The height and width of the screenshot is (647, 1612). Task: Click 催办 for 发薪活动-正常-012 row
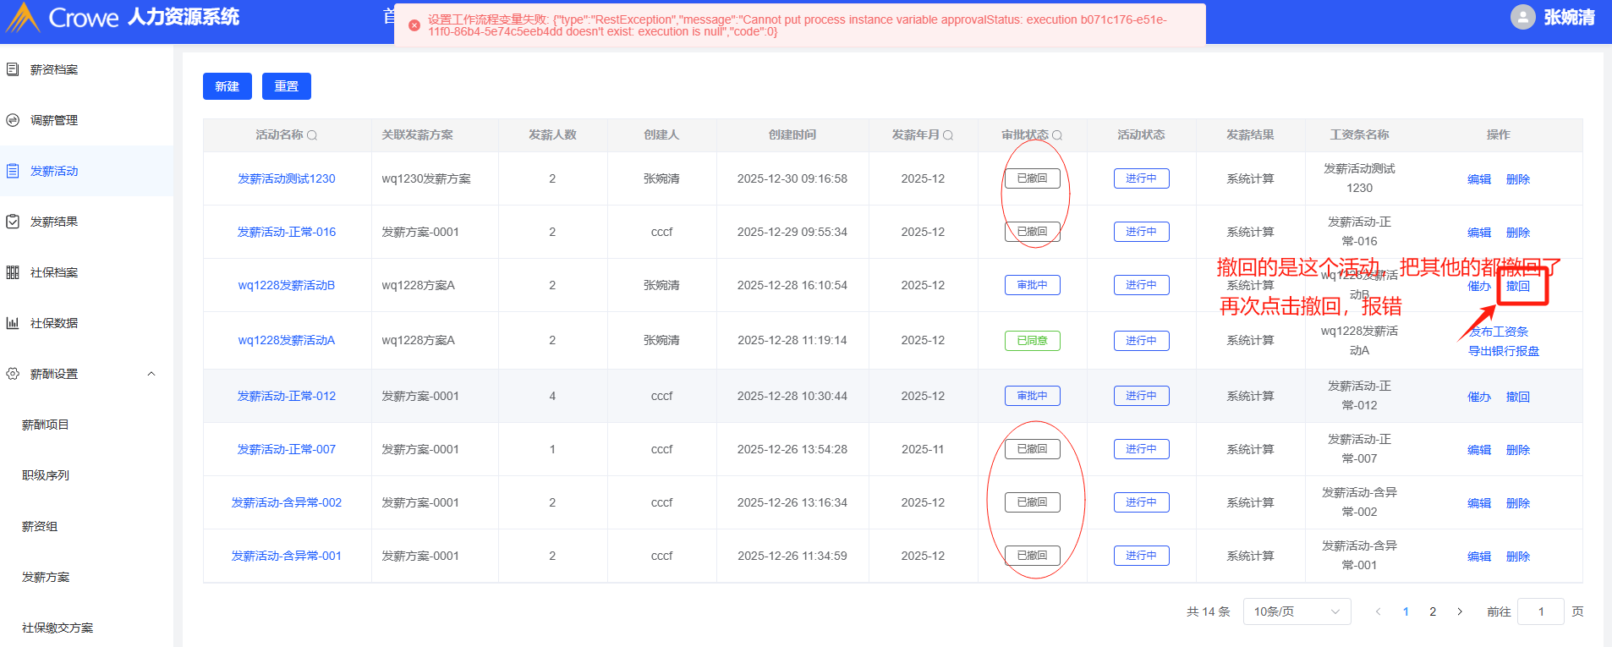pos(1479,397)
